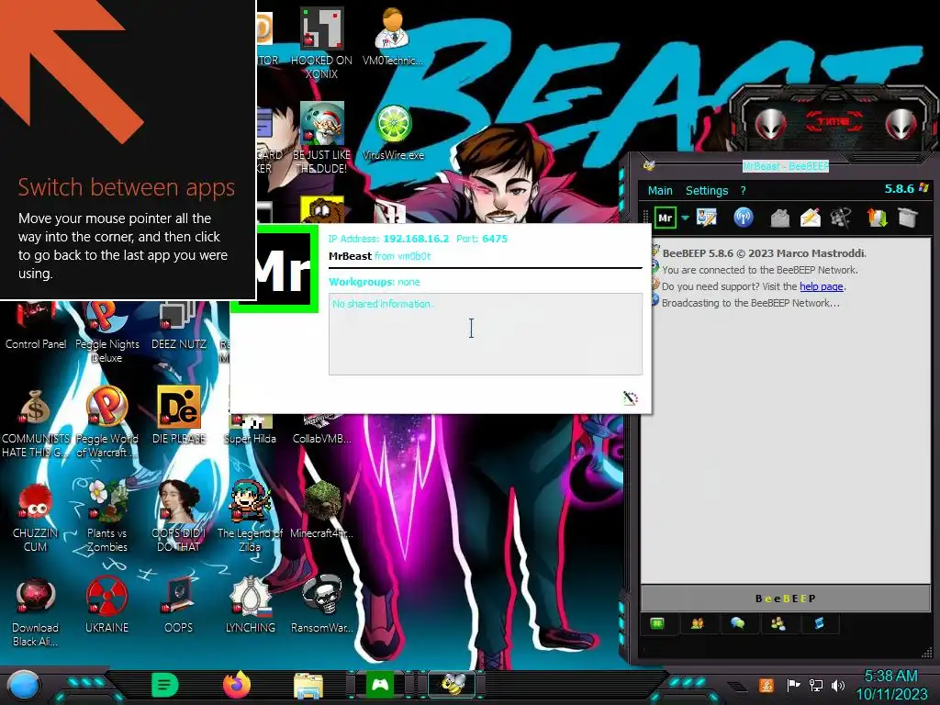Click the color pencil icon in user popup

point(630,398)
